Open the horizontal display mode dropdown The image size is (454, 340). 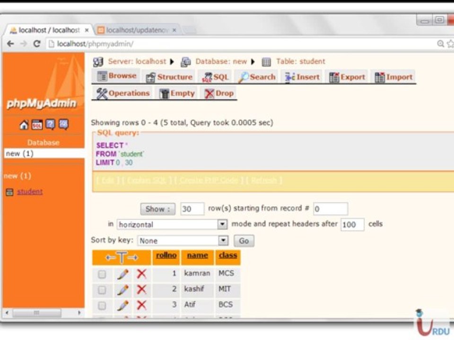pos(172,224)
